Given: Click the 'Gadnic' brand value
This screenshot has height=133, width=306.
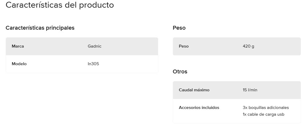Looking at the screenshot, I should tap(94, 46).
